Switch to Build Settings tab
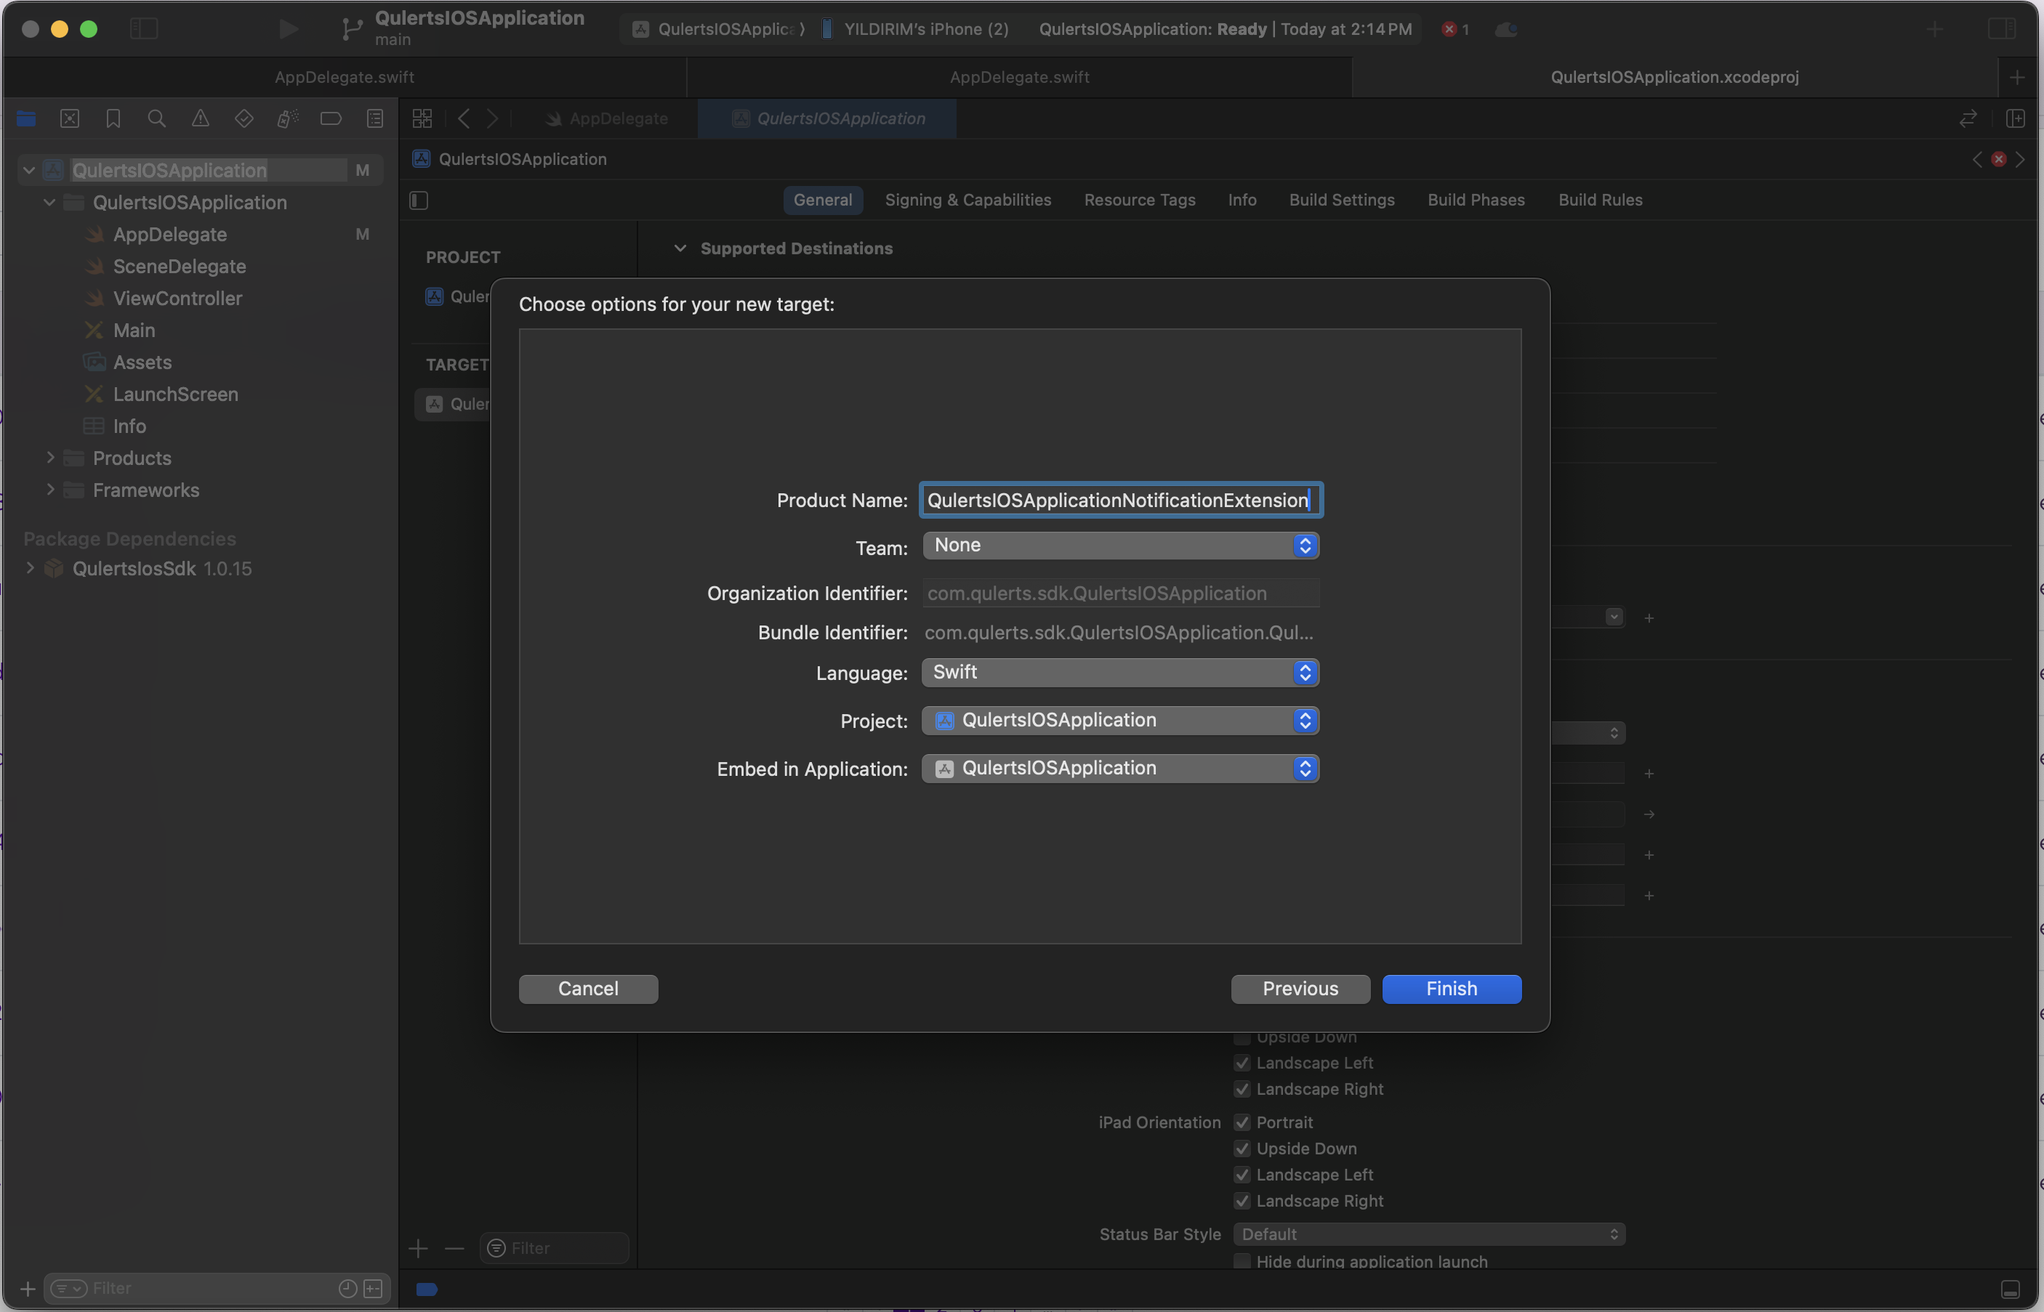Screen dimensions: 2044x1312 pos(1342,201)
